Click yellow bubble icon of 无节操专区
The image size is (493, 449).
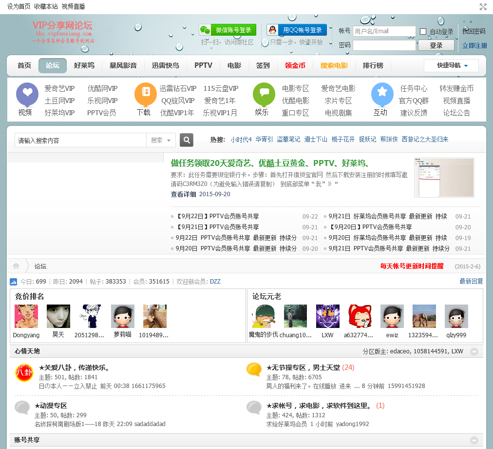click(x=254, y=369)
